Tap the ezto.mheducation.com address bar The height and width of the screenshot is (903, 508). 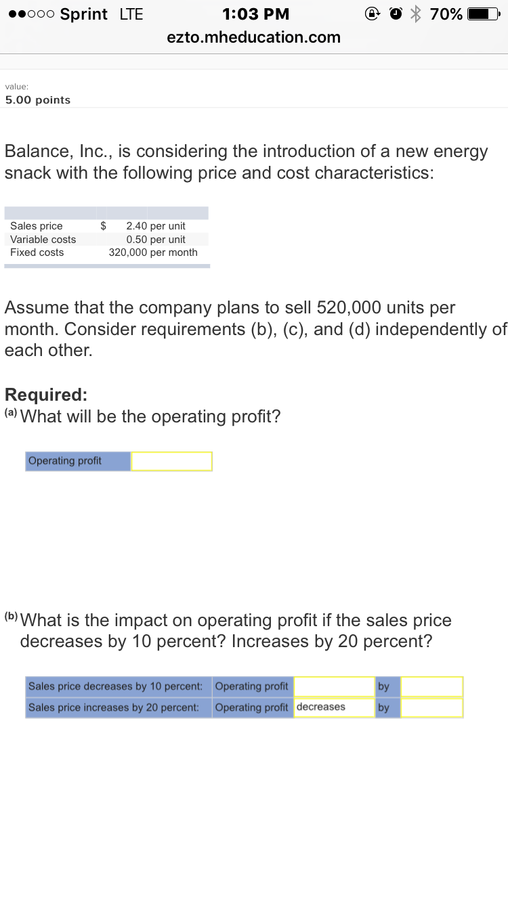[254, 37]
